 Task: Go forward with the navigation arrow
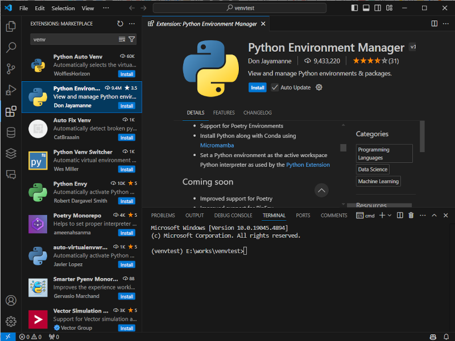tap(144, 8)
